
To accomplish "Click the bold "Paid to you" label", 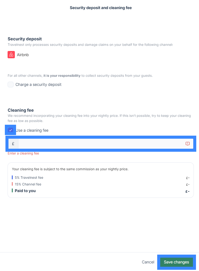I will tap(25, 191).
